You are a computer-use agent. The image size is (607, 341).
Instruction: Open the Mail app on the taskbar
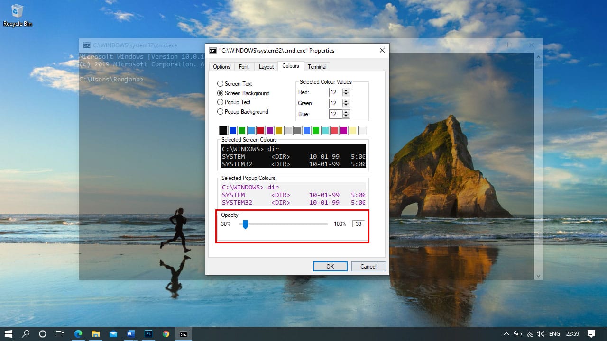(113, 334)
